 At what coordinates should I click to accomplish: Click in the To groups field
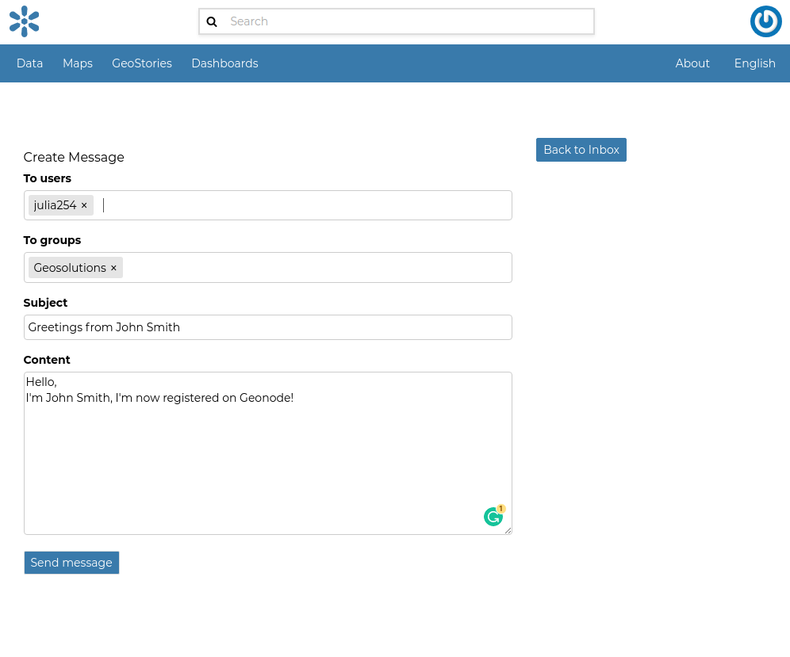tap(317, 268)
